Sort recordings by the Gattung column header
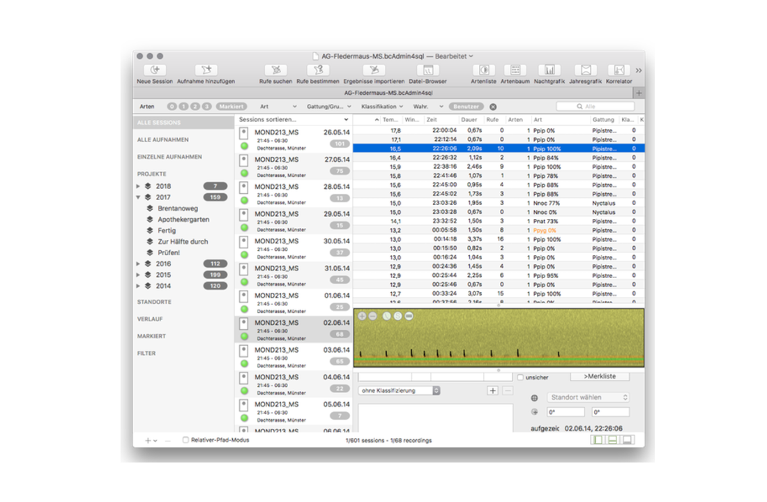Viewport: 767px width, 502px height. click(603, 120)
